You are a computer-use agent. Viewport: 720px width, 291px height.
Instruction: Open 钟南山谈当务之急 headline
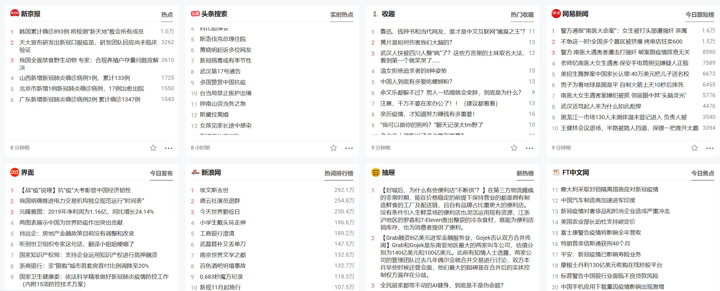[x=223, y=104]
